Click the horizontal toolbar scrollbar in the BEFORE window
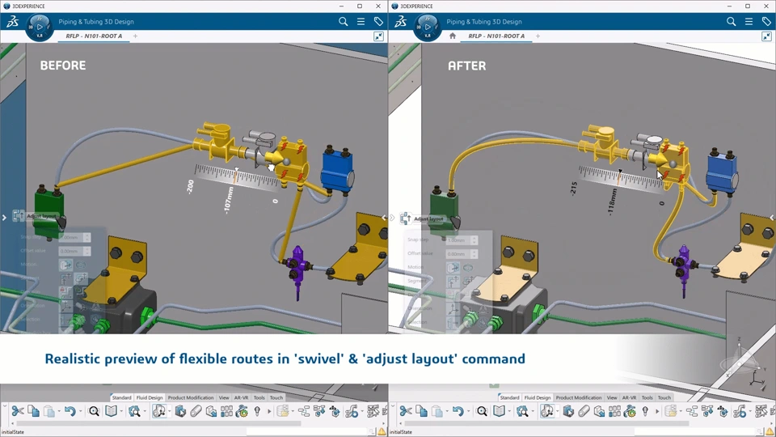Screen dimensions: 776x437 pos(158,423)
